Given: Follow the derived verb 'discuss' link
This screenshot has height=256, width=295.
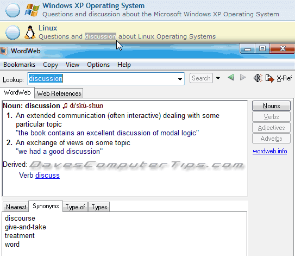Looking at the screenshot, I should (47, 175).
